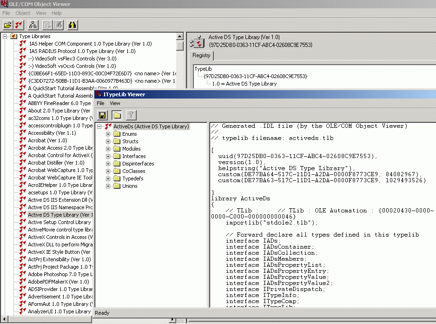The image size is (436, 324).
Task: Click the Typedefs folder icon
Action: (x=117, y=179)
